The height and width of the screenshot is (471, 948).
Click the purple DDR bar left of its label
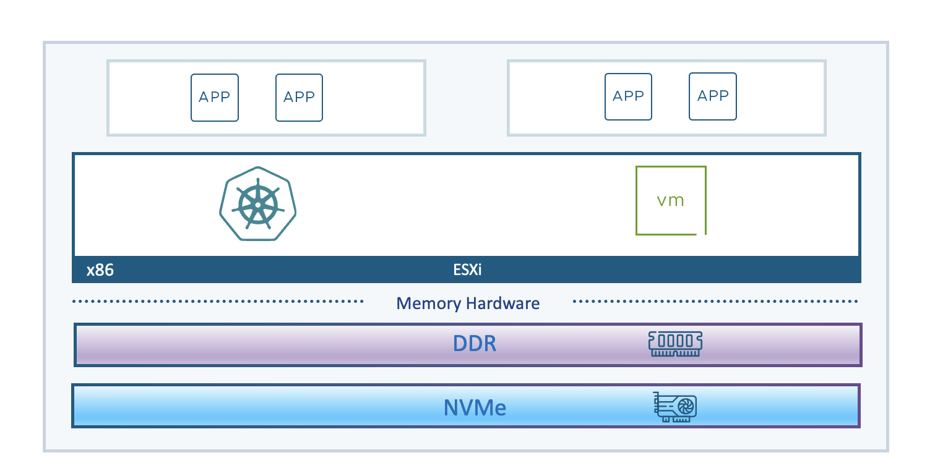260,344
